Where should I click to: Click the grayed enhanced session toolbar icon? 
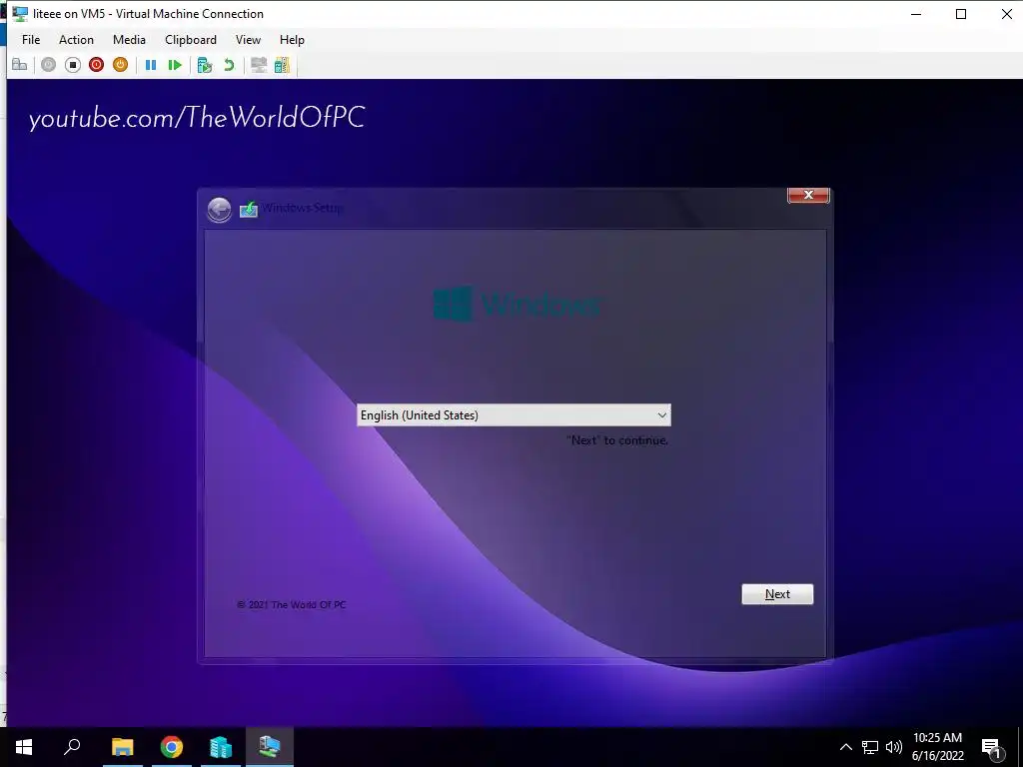259,65
